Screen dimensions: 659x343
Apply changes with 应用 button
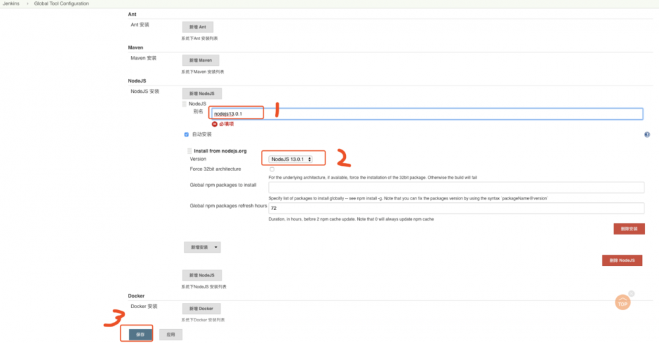pyautogui.click(x=171, y=334)
